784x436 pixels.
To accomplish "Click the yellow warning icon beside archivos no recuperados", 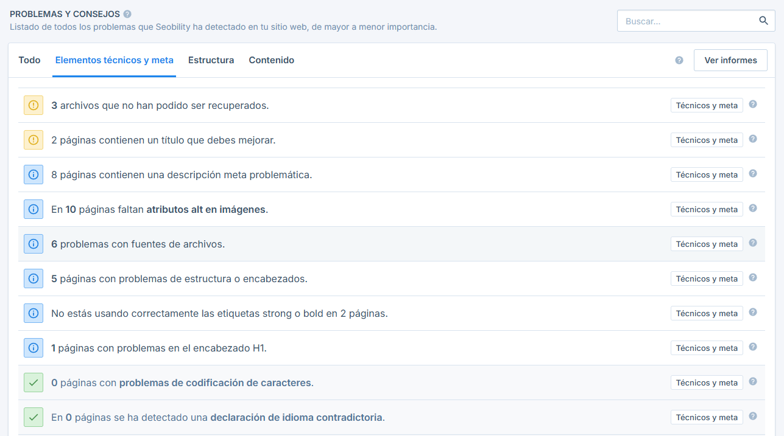I will pos(33,105).
